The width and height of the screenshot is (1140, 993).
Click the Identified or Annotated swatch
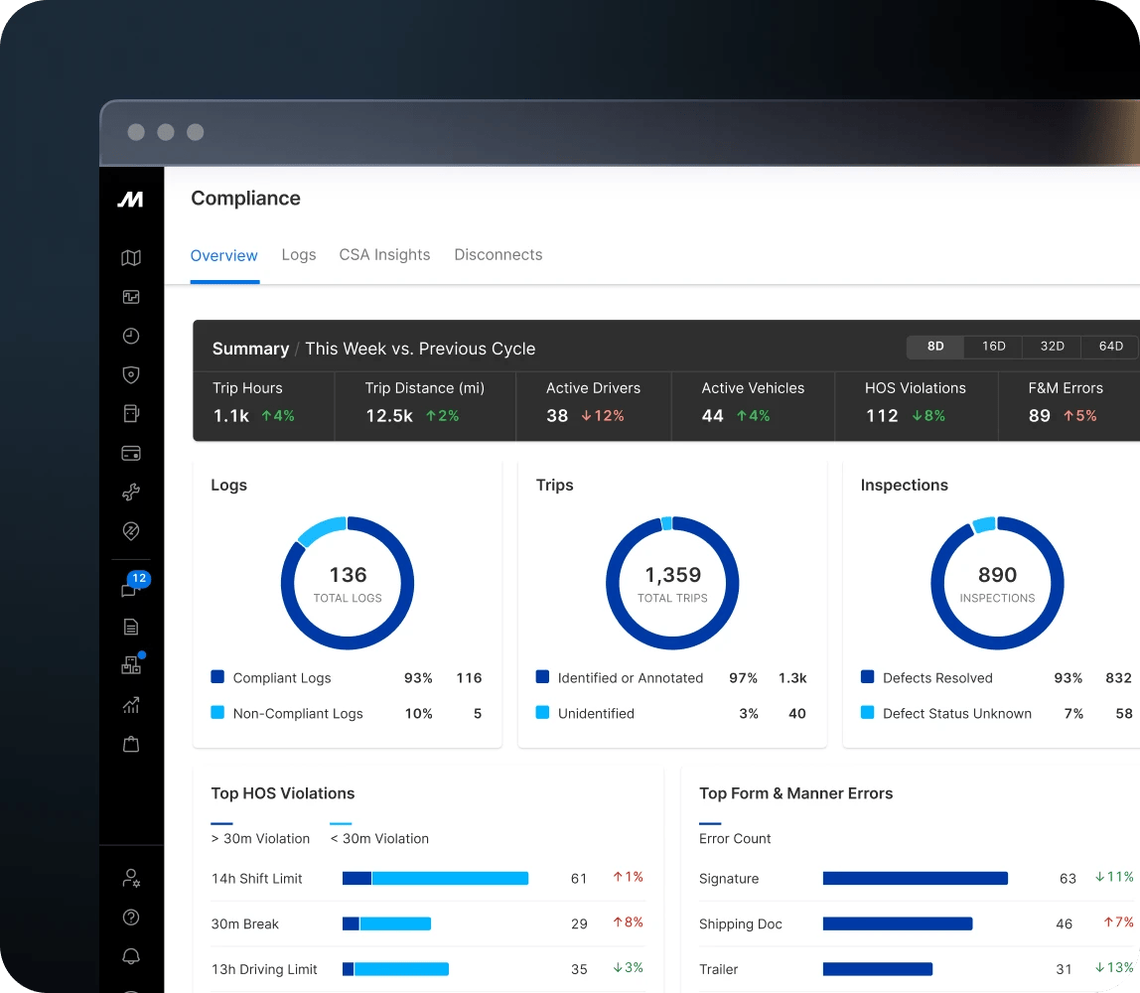(542, 677)
